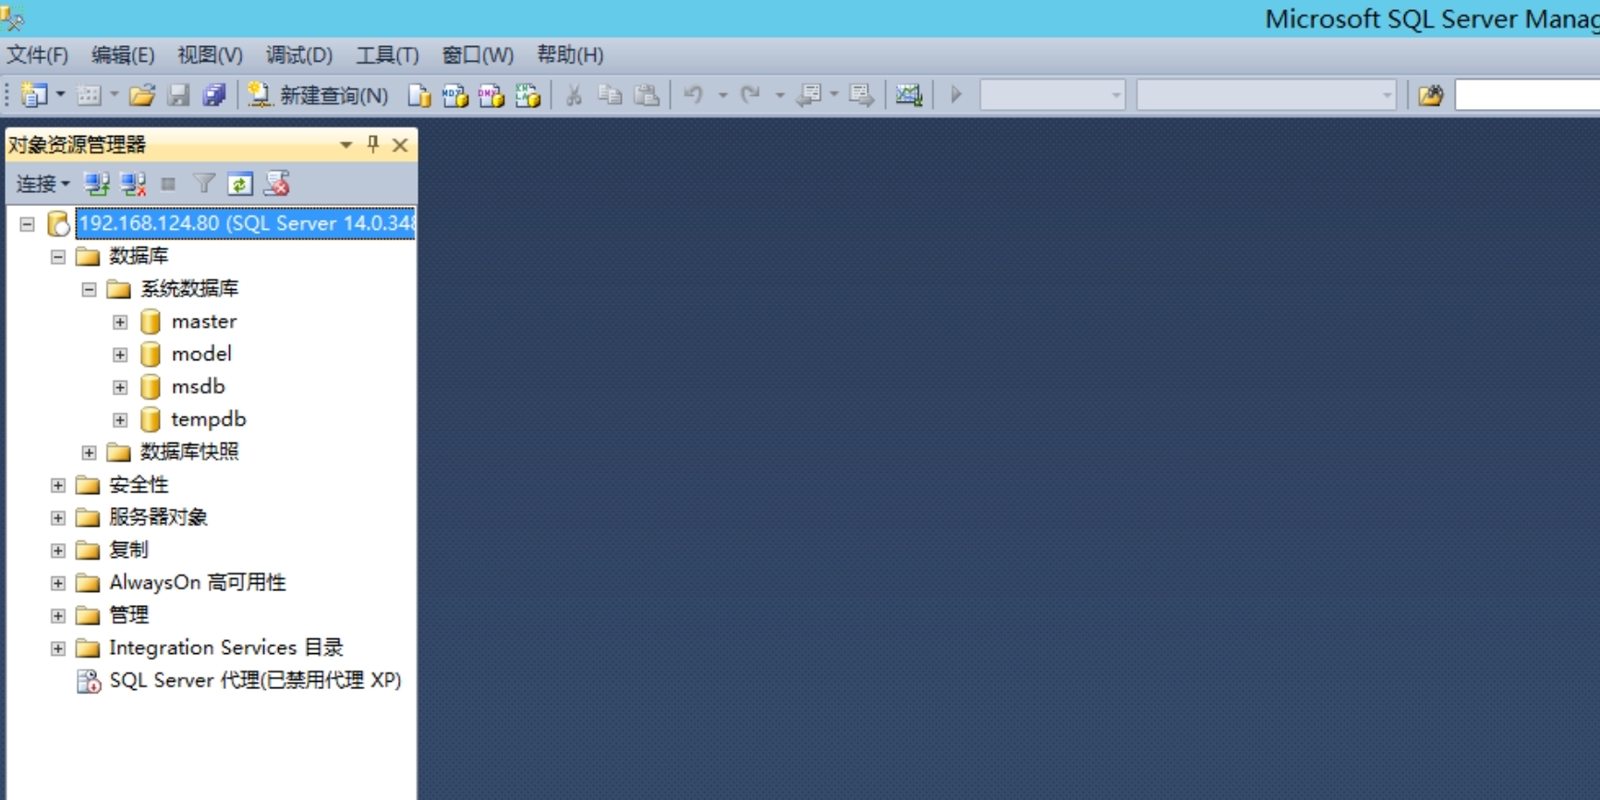Image resolution: width=1600 pixels, height=800 pixels.
Task: Open the 编辑(E) menu
Action: click(123, 55)
